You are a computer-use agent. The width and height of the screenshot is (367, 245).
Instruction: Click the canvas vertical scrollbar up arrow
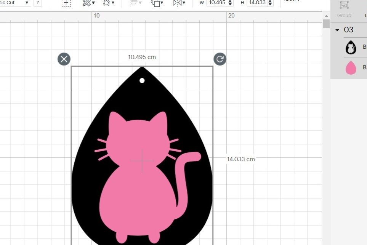[x=326, y=16]
